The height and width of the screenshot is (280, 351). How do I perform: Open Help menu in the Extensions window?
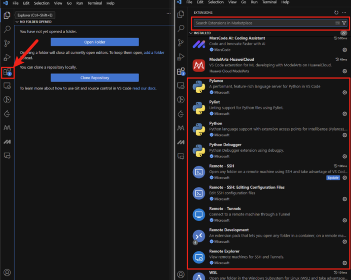pos(285,2)
